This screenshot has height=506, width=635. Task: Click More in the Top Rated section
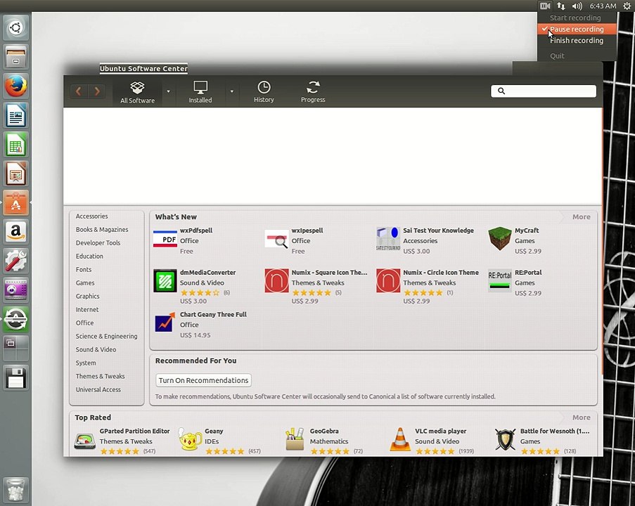pos(581,417)
